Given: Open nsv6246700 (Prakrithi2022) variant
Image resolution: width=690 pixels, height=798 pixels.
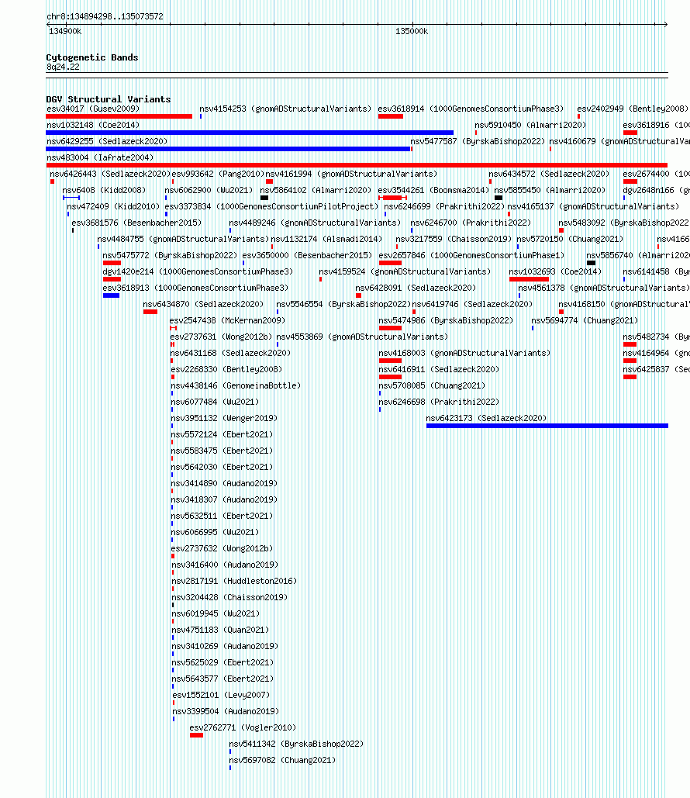Looking at the screenshot, I should click(x=470, y=223).
